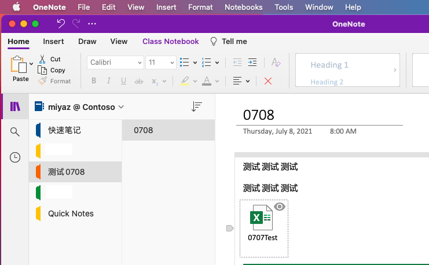Click the Copy icon
Screen dimensions: 429x265
pyautogui.click(x=42, y=70)
